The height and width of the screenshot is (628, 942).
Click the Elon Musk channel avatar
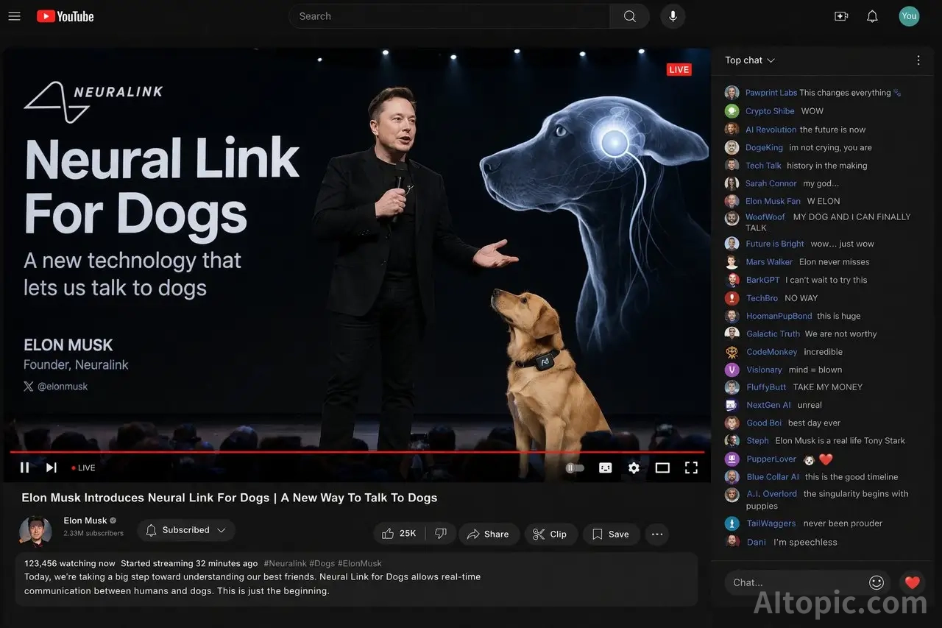(35, 532)
